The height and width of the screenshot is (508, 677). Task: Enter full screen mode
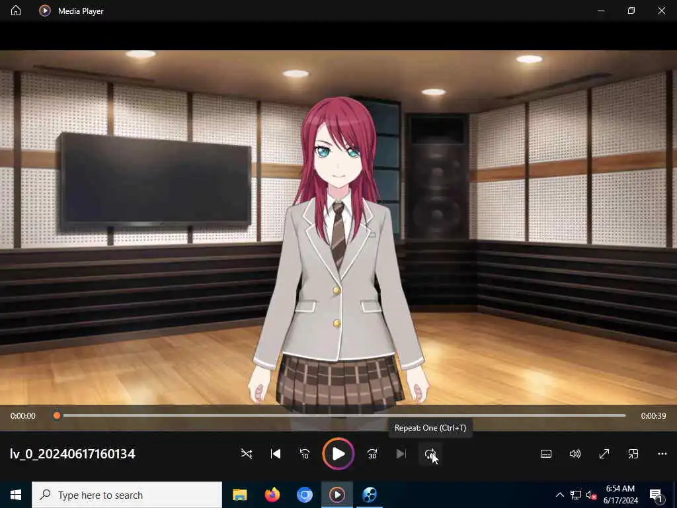click(604, 454)
